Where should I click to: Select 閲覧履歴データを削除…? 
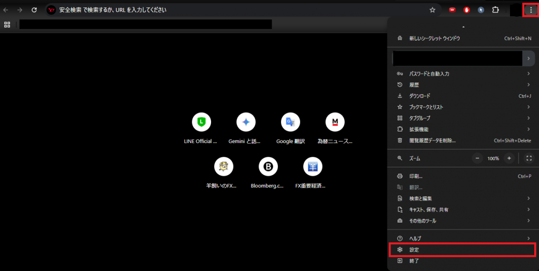click(x=463, y=140)
